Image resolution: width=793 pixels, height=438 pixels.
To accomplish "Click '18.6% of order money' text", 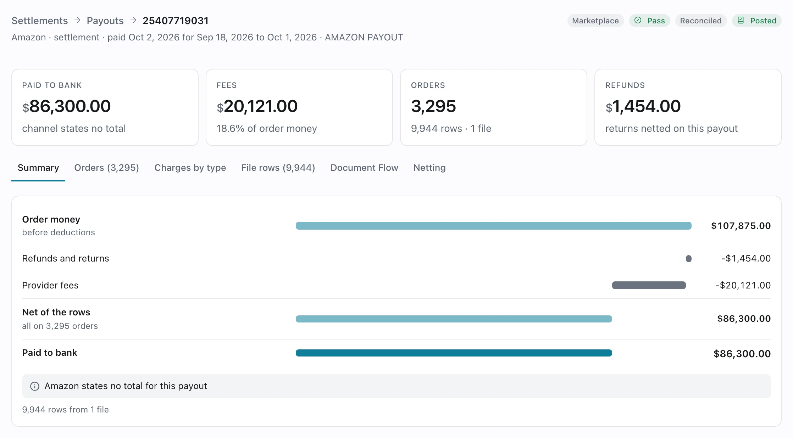I will pyautogui.click(x=267, y=128).
